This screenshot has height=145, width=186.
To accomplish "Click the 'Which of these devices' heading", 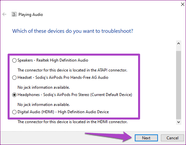I will [x=73, y=31].
